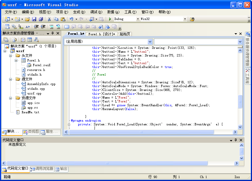This screenshot has height=181, width=252.
Task: Open the Undo history dropdown arrow
Action: point(76,19)
